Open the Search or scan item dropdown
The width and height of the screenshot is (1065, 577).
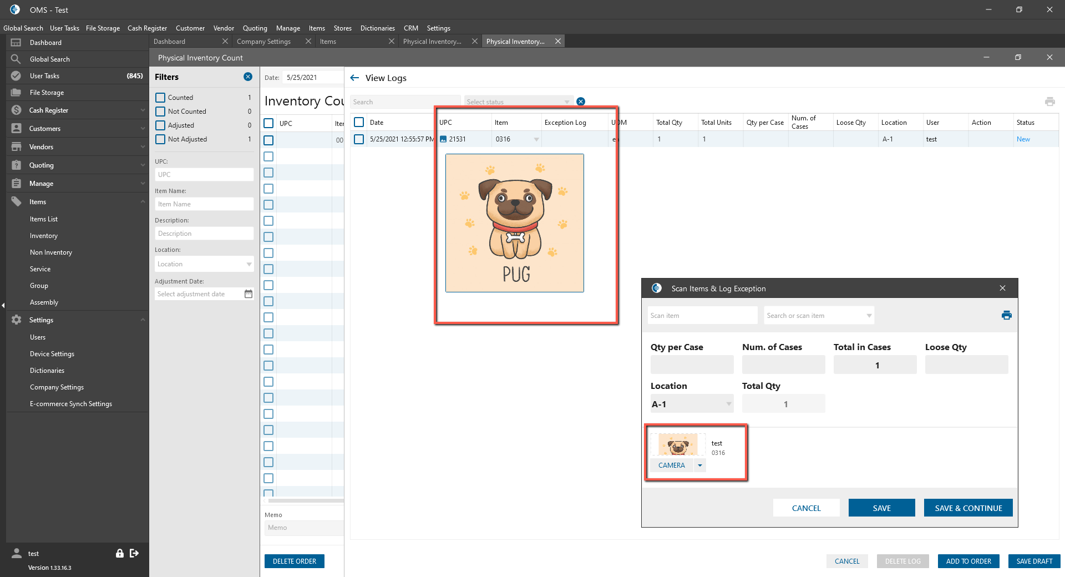(869, 316)
